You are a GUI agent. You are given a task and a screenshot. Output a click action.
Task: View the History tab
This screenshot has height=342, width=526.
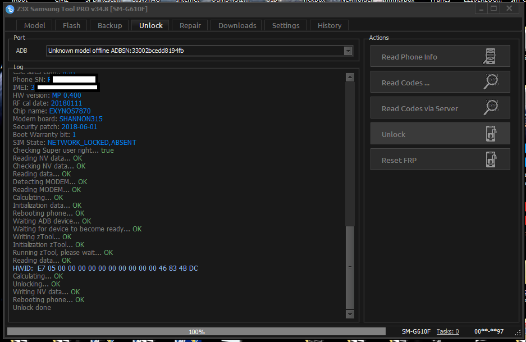pyautogui.click(x=330, y=25)
